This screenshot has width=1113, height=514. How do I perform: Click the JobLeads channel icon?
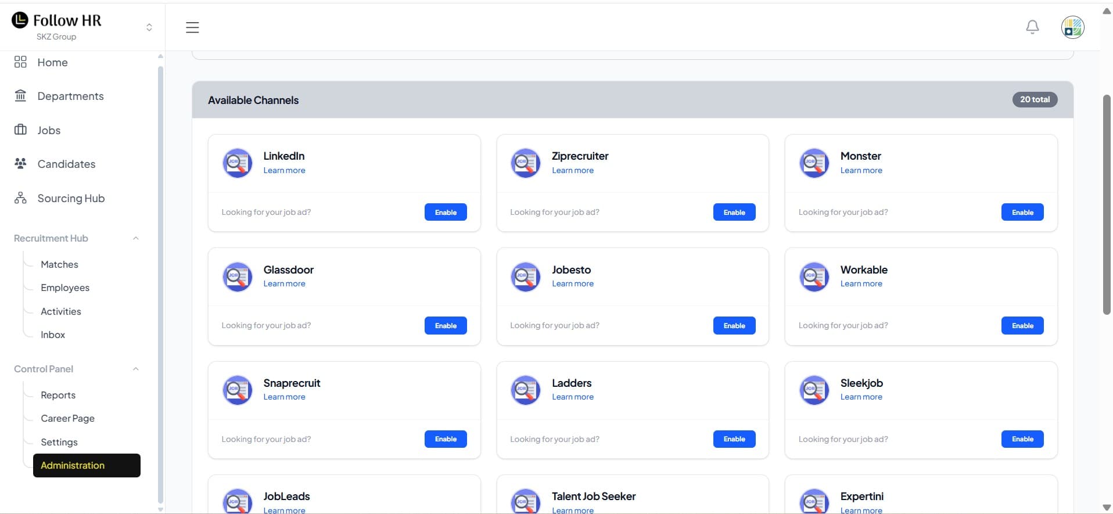237,501
